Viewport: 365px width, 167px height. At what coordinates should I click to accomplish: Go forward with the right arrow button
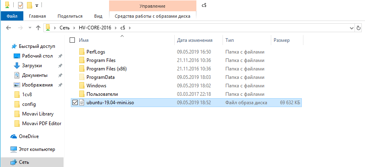point(21,28)
